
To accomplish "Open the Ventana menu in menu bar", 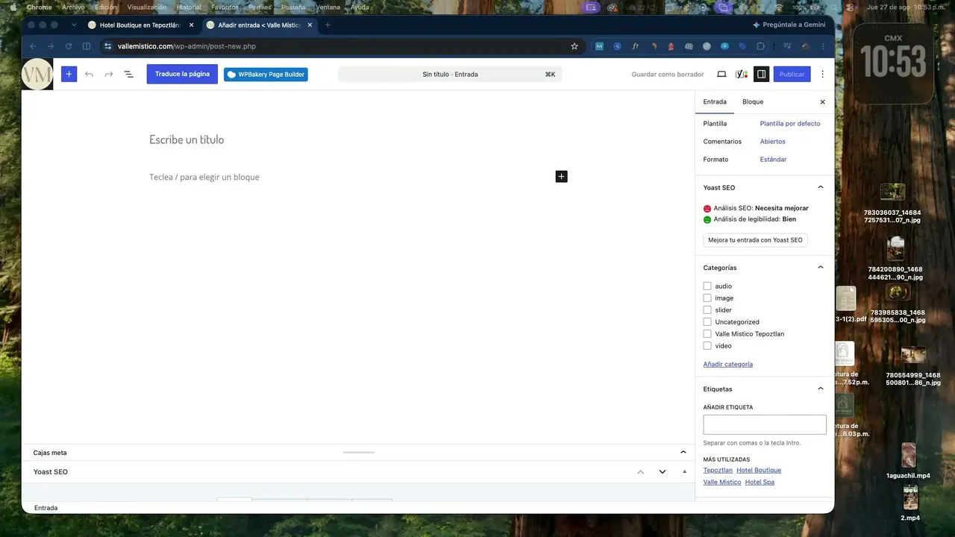I will [328, 7].
